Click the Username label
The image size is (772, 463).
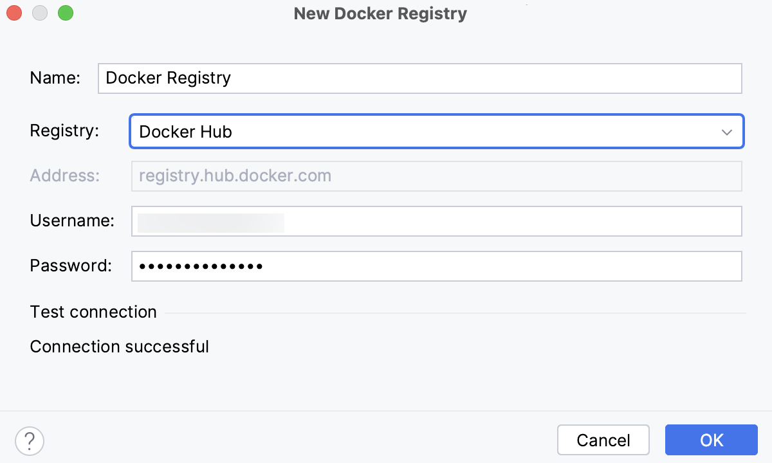tap(71, 221)
